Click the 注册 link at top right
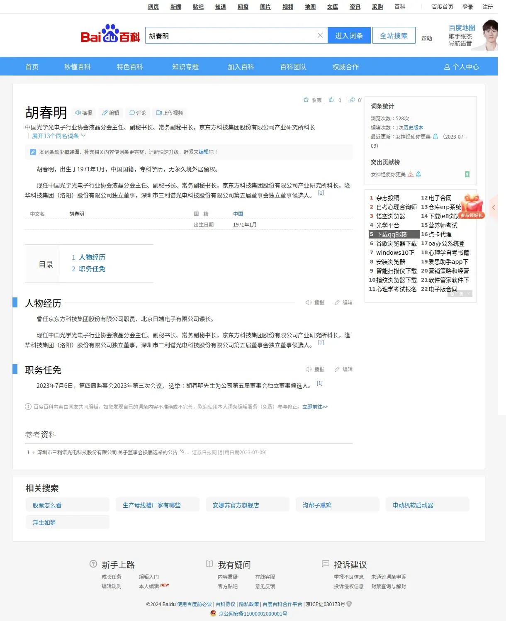The height and width of the screenshot is (621, 506). pyautogui.click(x=488, y=7)
